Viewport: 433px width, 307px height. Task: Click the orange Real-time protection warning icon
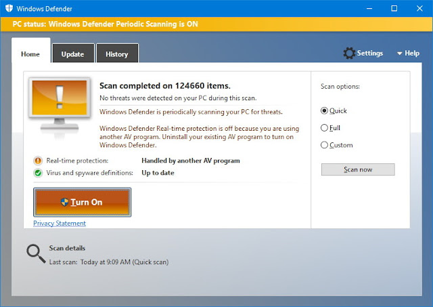tap(38, 161)
